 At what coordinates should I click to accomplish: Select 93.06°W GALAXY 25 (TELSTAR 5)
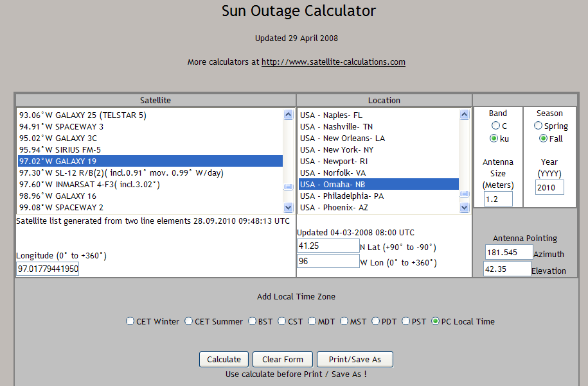(x=150, y=115)
